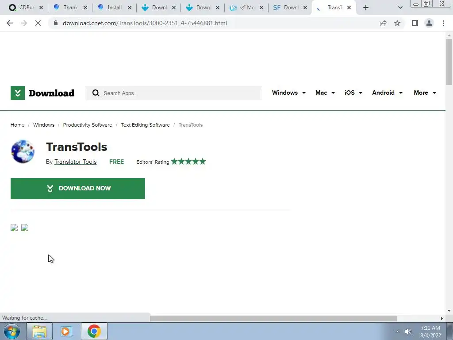The image size is (453, 340).
Task: Click the Chrome taskbar icon
Action: [94, 331]
